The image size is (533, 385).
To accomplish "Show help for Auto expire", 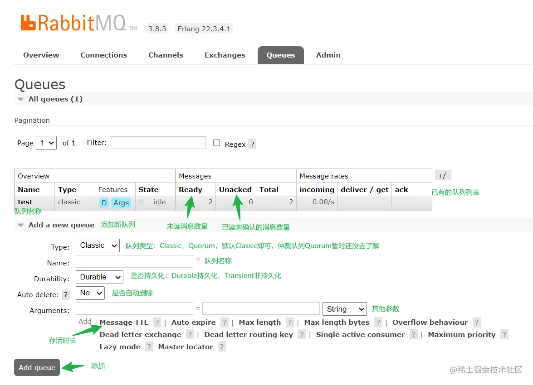I will coord(225,322).
